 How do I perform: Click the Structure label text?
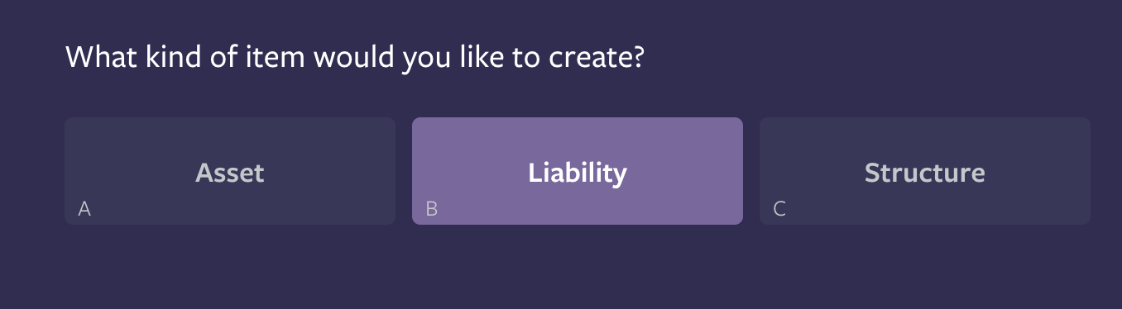(925, 173)
